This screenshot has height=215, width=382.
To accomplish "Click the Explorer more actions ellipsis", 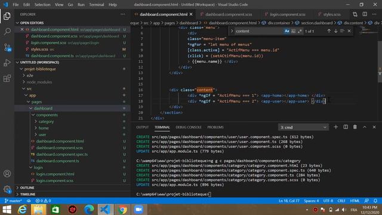I will [122, 14].
